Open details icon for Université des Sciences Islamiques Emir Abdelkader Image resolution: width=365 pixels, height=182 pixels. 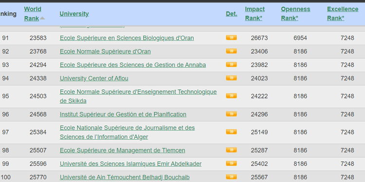coord(231,164)
